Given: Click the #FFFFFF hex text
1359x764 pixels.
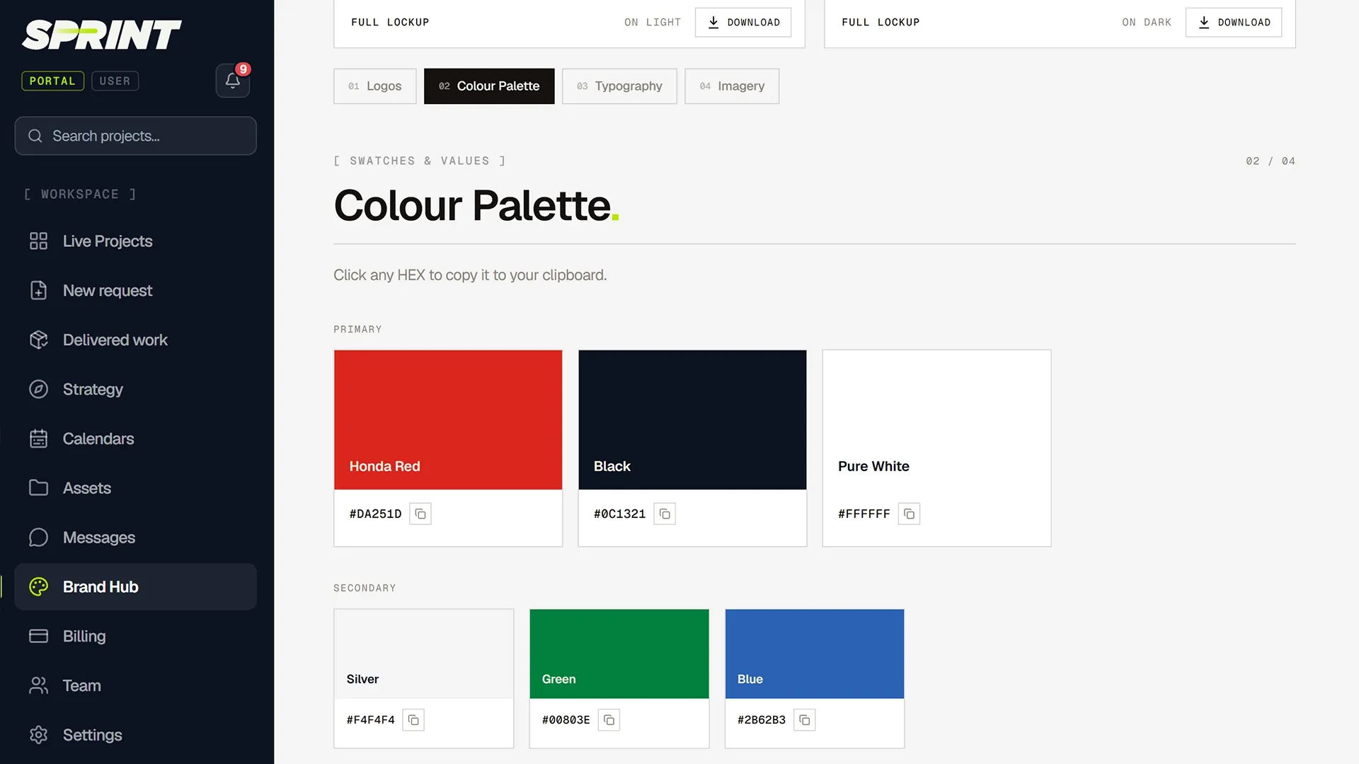Looking at the screenshot, I should (x=864, y=514).
